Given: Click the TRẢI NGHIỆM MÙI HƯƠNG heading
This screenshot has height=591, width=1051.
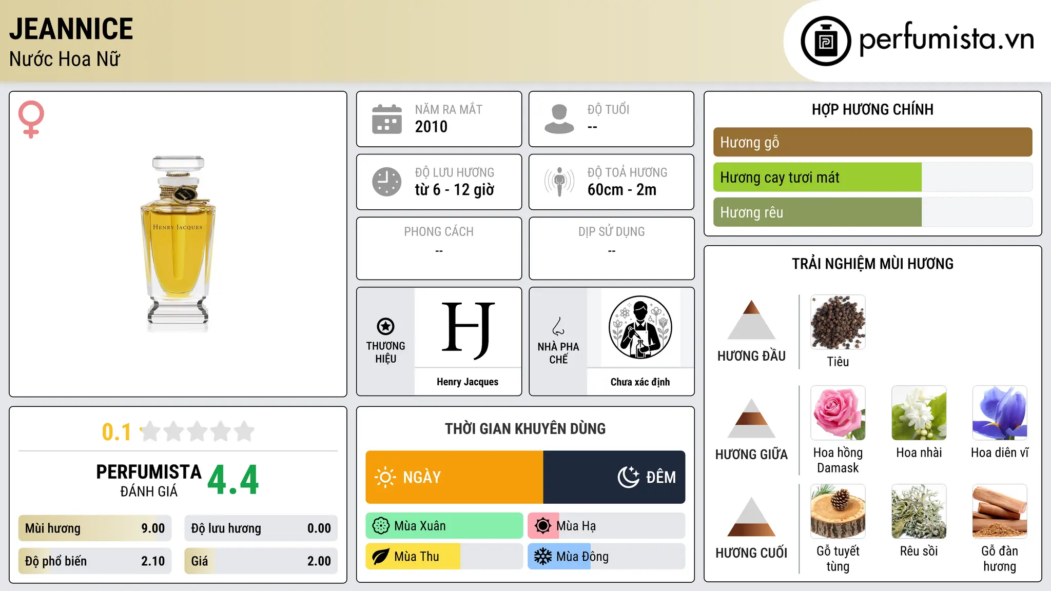Looking at the screenshot, I should tap(873, 264).
